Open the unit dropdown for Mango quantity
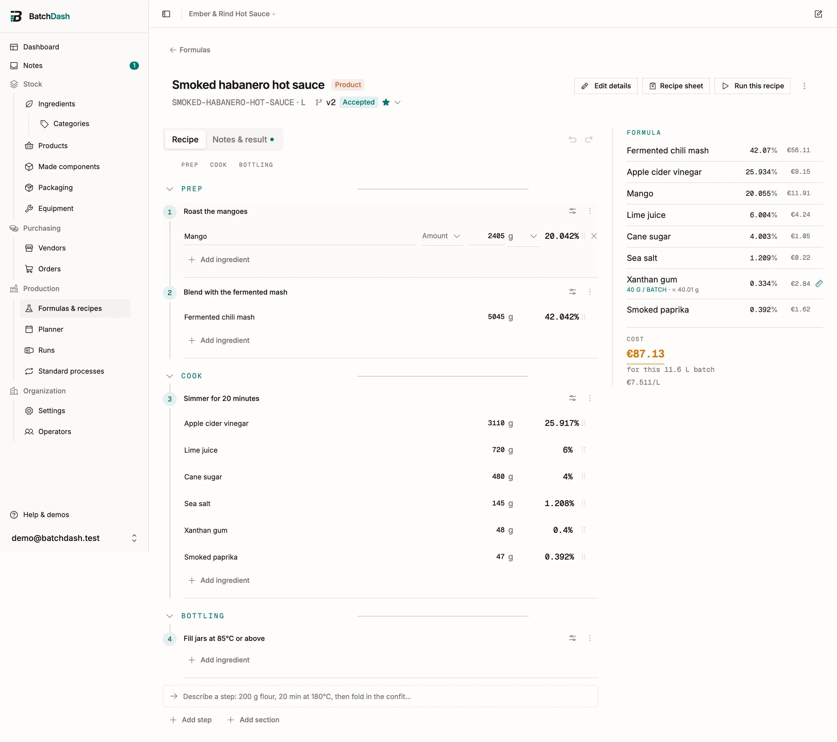The image size is (837, 742). pyautogui.click(x=523, y=236)
